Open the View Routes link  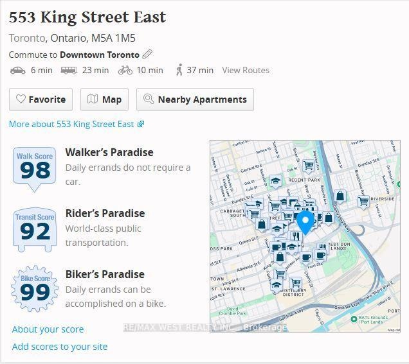click(x=246, y=70)
